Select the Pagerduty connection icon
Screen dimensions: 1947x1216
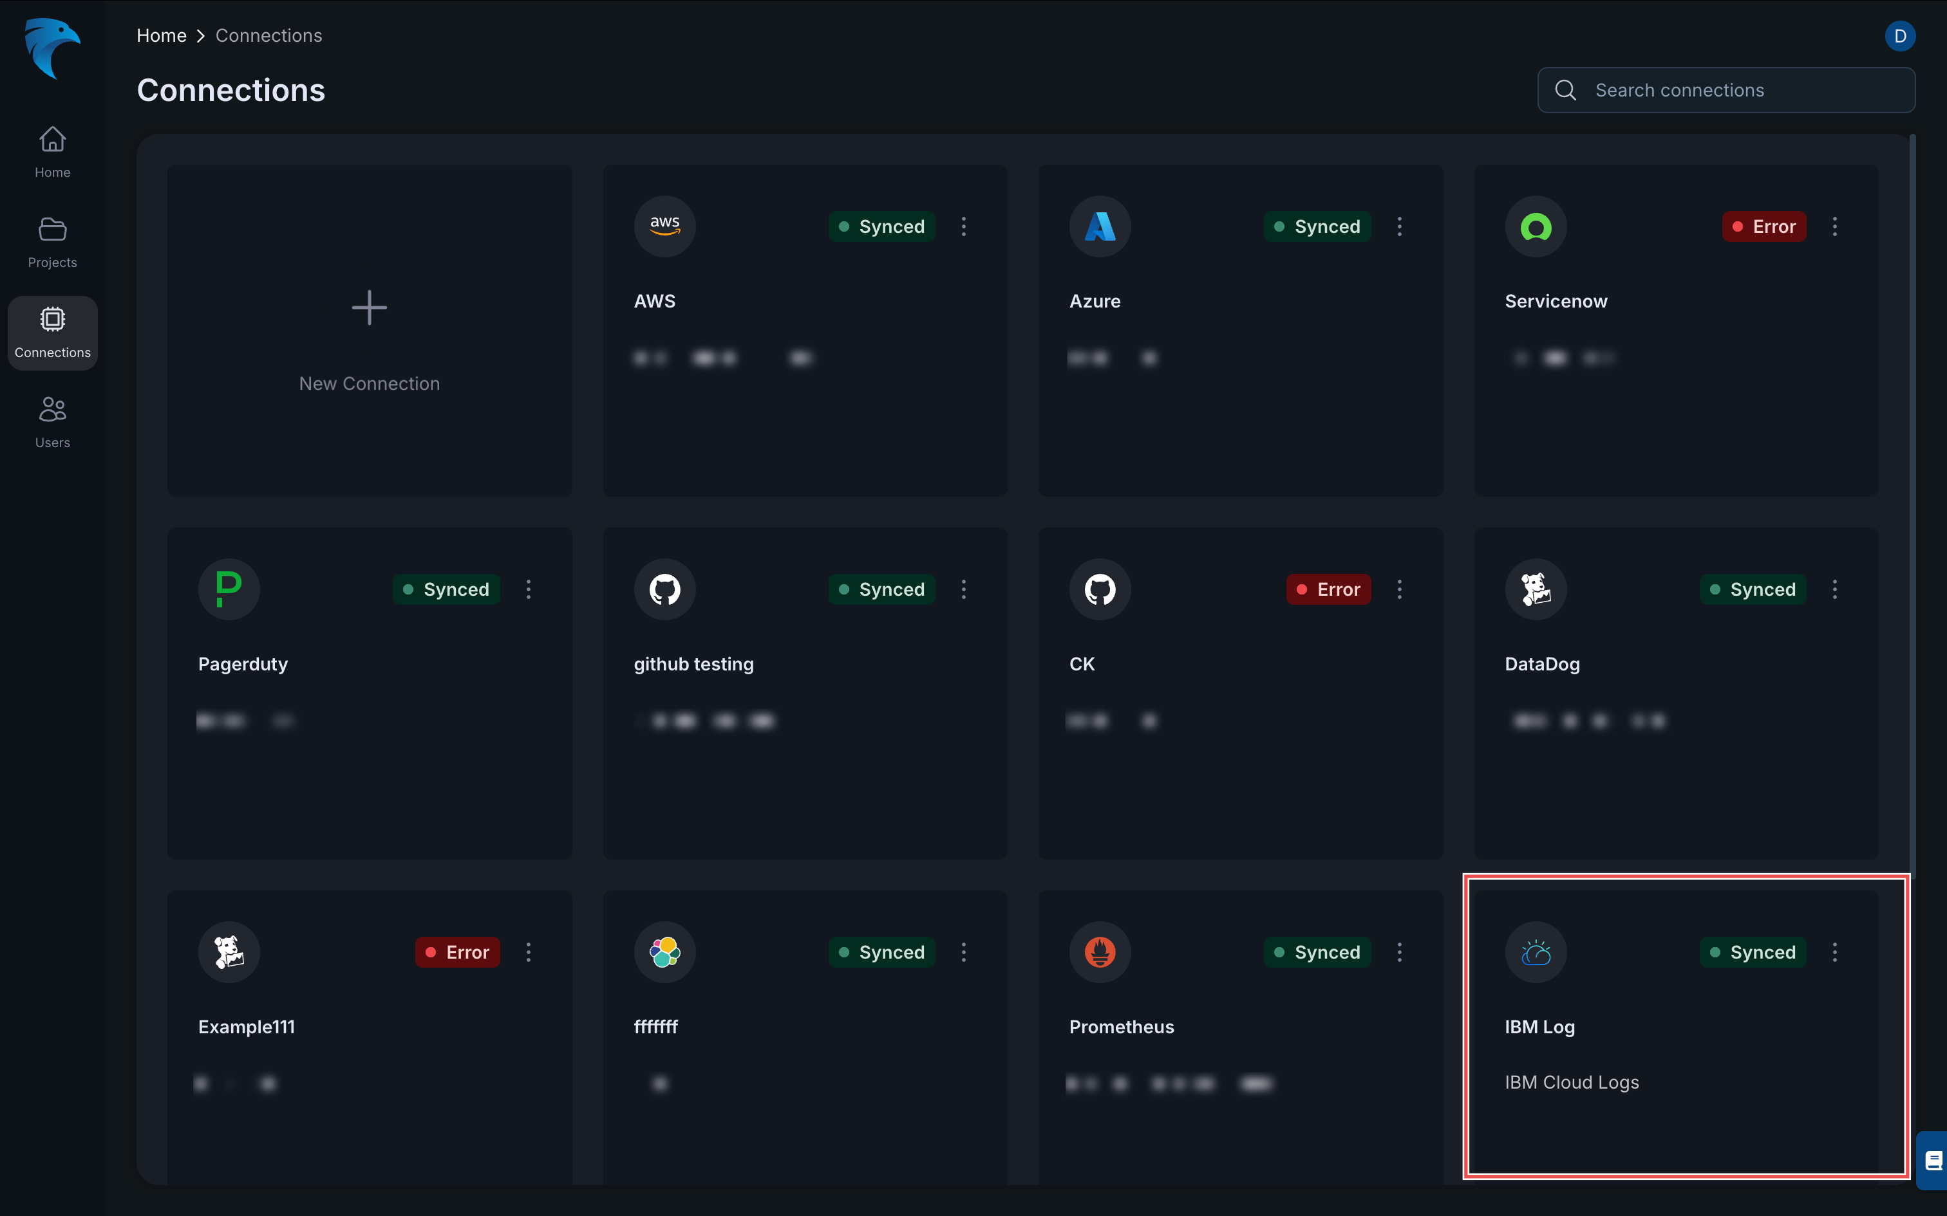click(x=229, y=589)
